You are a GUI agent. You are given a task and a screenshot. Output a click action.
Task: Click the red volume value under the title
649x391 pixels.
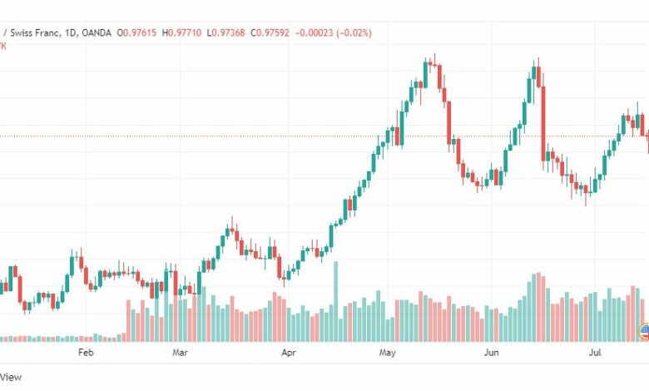2,46
